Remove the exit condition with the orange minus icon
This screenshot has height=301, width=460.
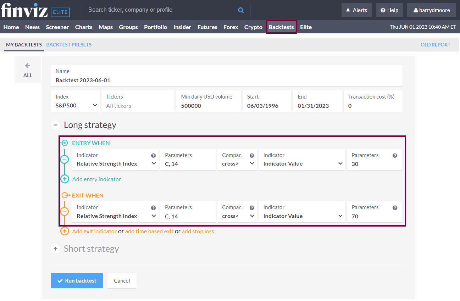pyautogui.click(x=65, y=212)
